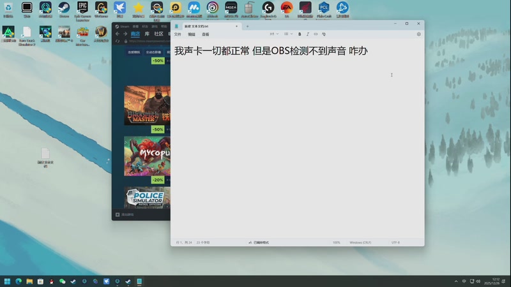Image resolution: width=511 pixels, height=287 pixels.
Task: Open the 社区 tab in Steam
Action: pyautogui.click(x=158, y=34)
